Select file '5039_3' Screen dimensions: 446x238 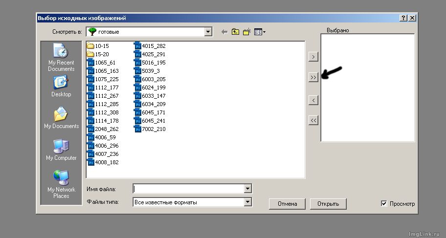[147, 71]
